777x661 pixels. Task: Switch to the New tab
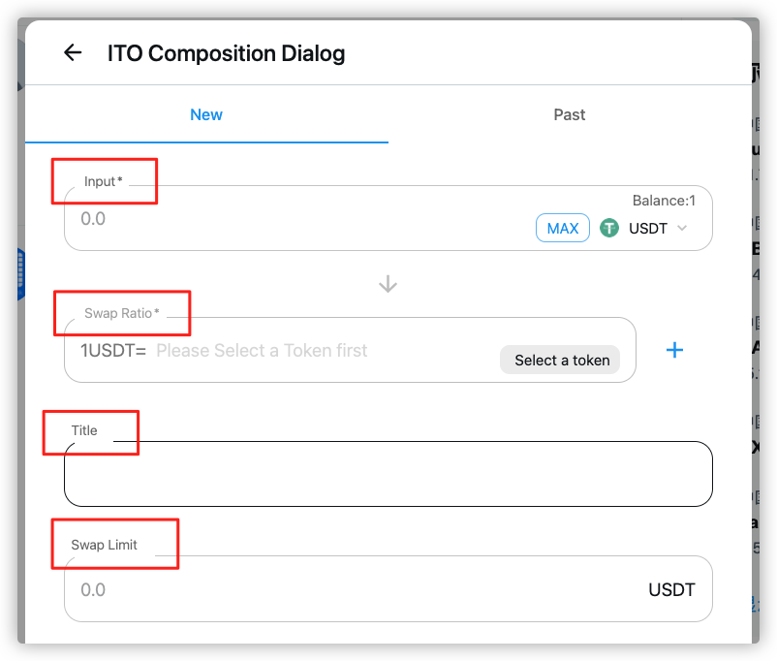pos(206,114)
